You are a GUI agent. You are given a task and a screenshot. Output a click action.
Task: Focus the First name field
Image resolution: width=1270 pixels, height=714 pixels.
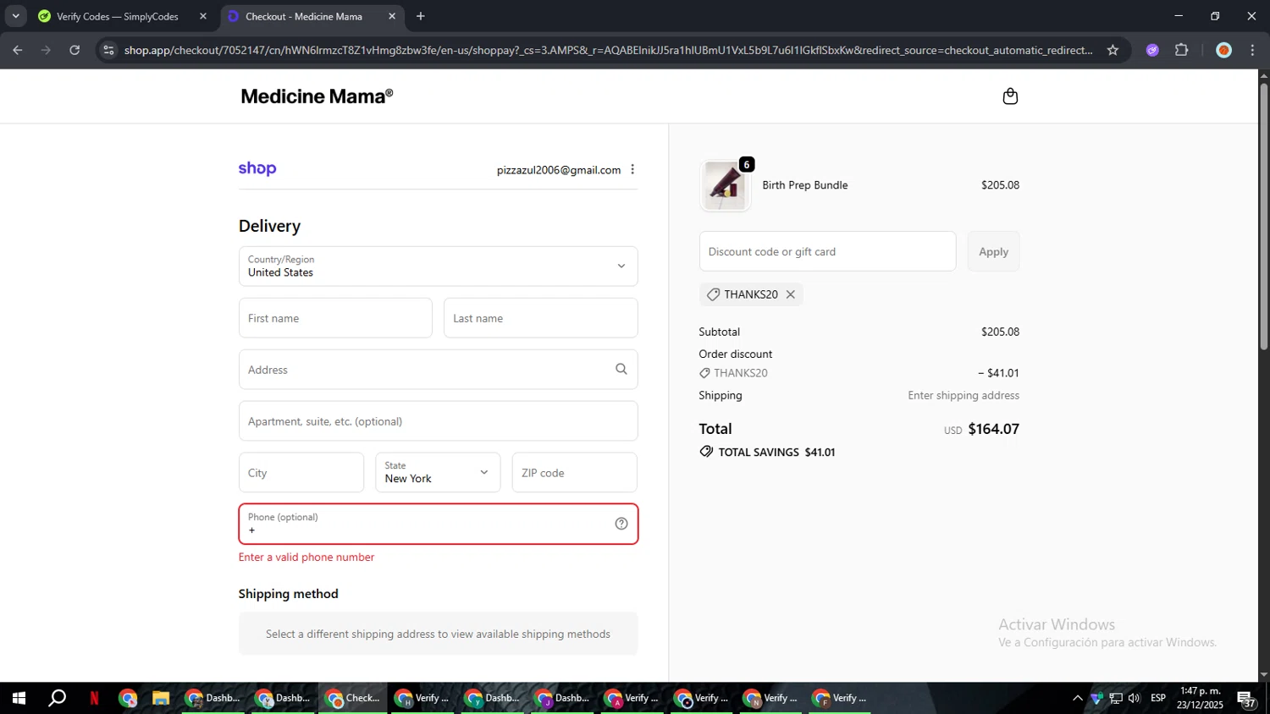coord(335,318)
